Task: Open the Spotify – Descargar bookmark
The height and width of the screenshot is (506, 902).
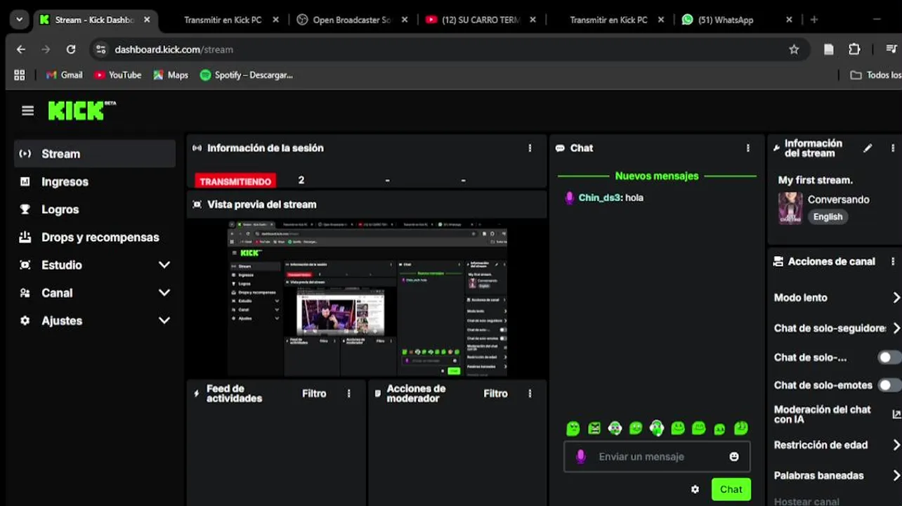Action: click(247, 74)
